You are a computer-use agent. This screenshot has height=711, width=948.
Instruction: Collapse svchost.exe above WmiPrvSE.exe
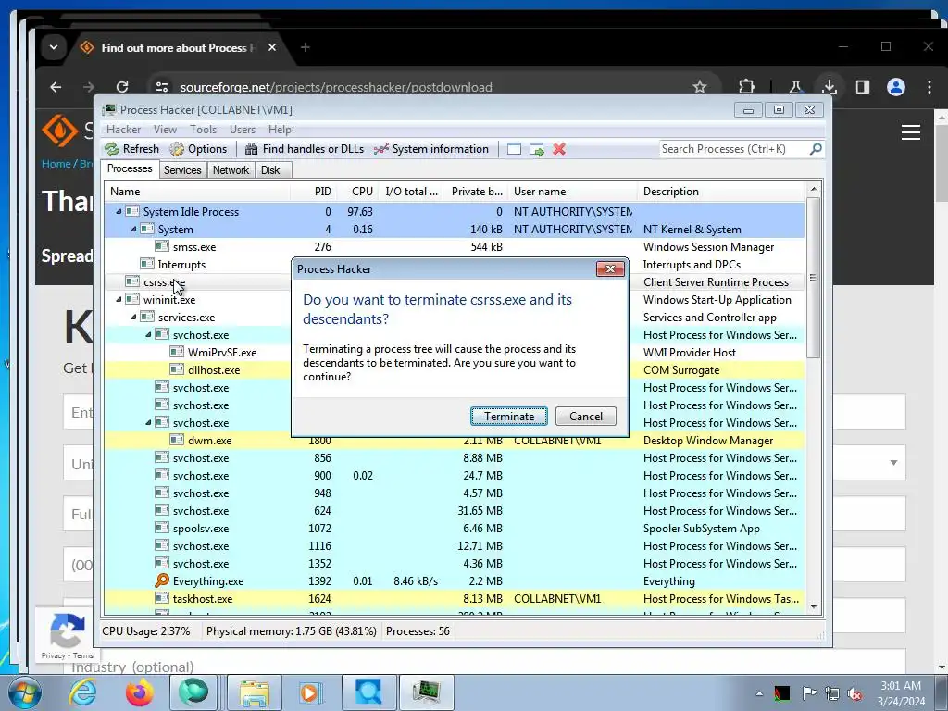148,334
